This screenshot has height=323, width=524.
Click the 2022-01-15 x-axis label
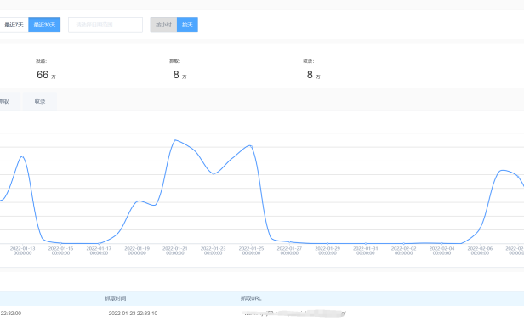point(61,251)
